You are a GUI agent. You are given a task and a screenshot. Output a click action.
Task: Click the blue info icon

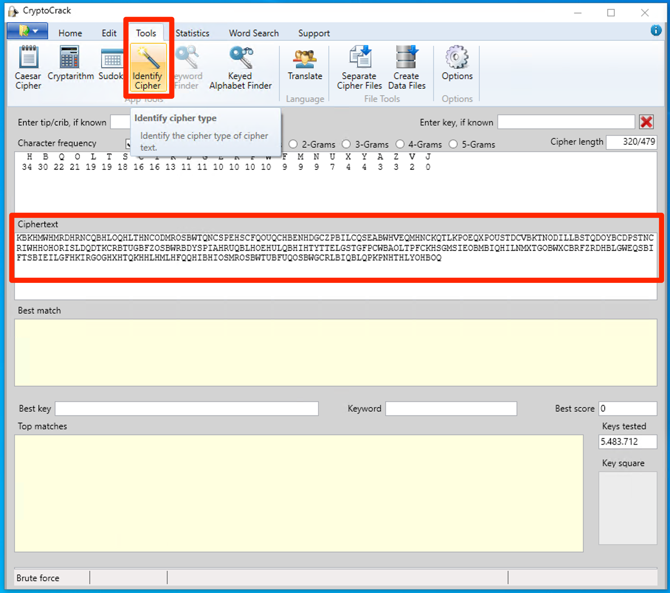[656, 30]
